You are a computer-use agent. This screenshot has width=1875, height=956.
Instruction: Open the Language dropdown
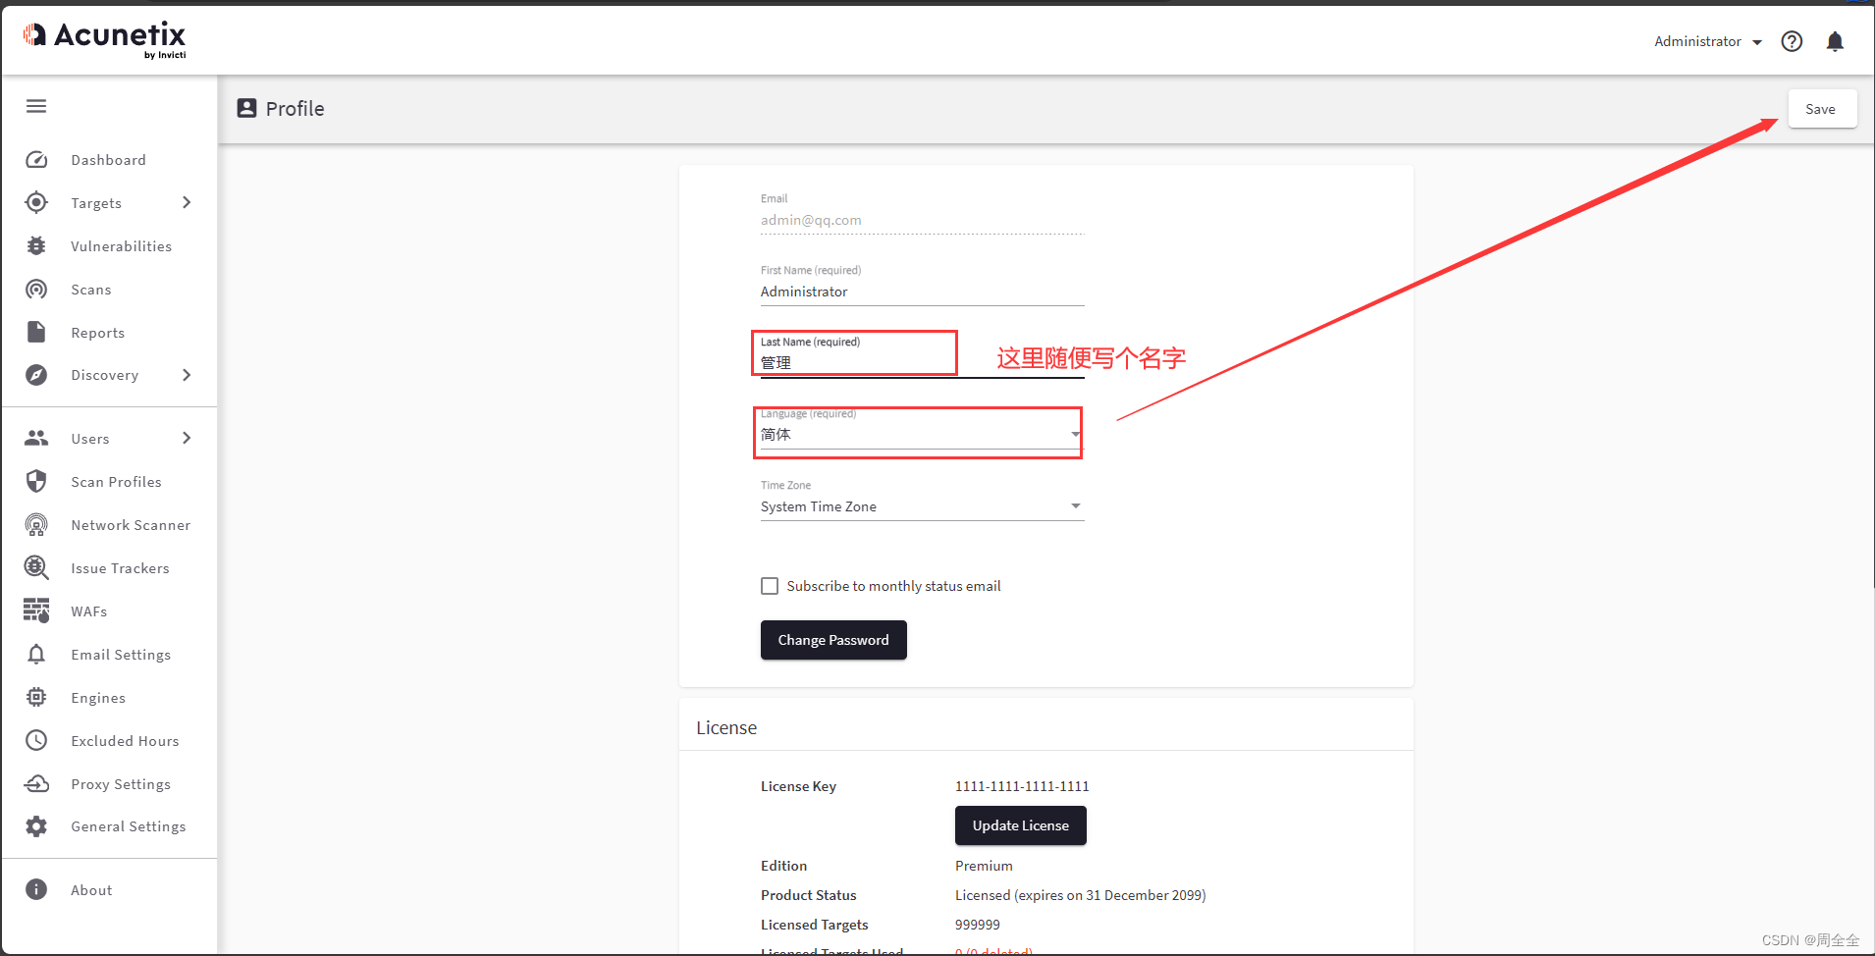coord(922,434)
